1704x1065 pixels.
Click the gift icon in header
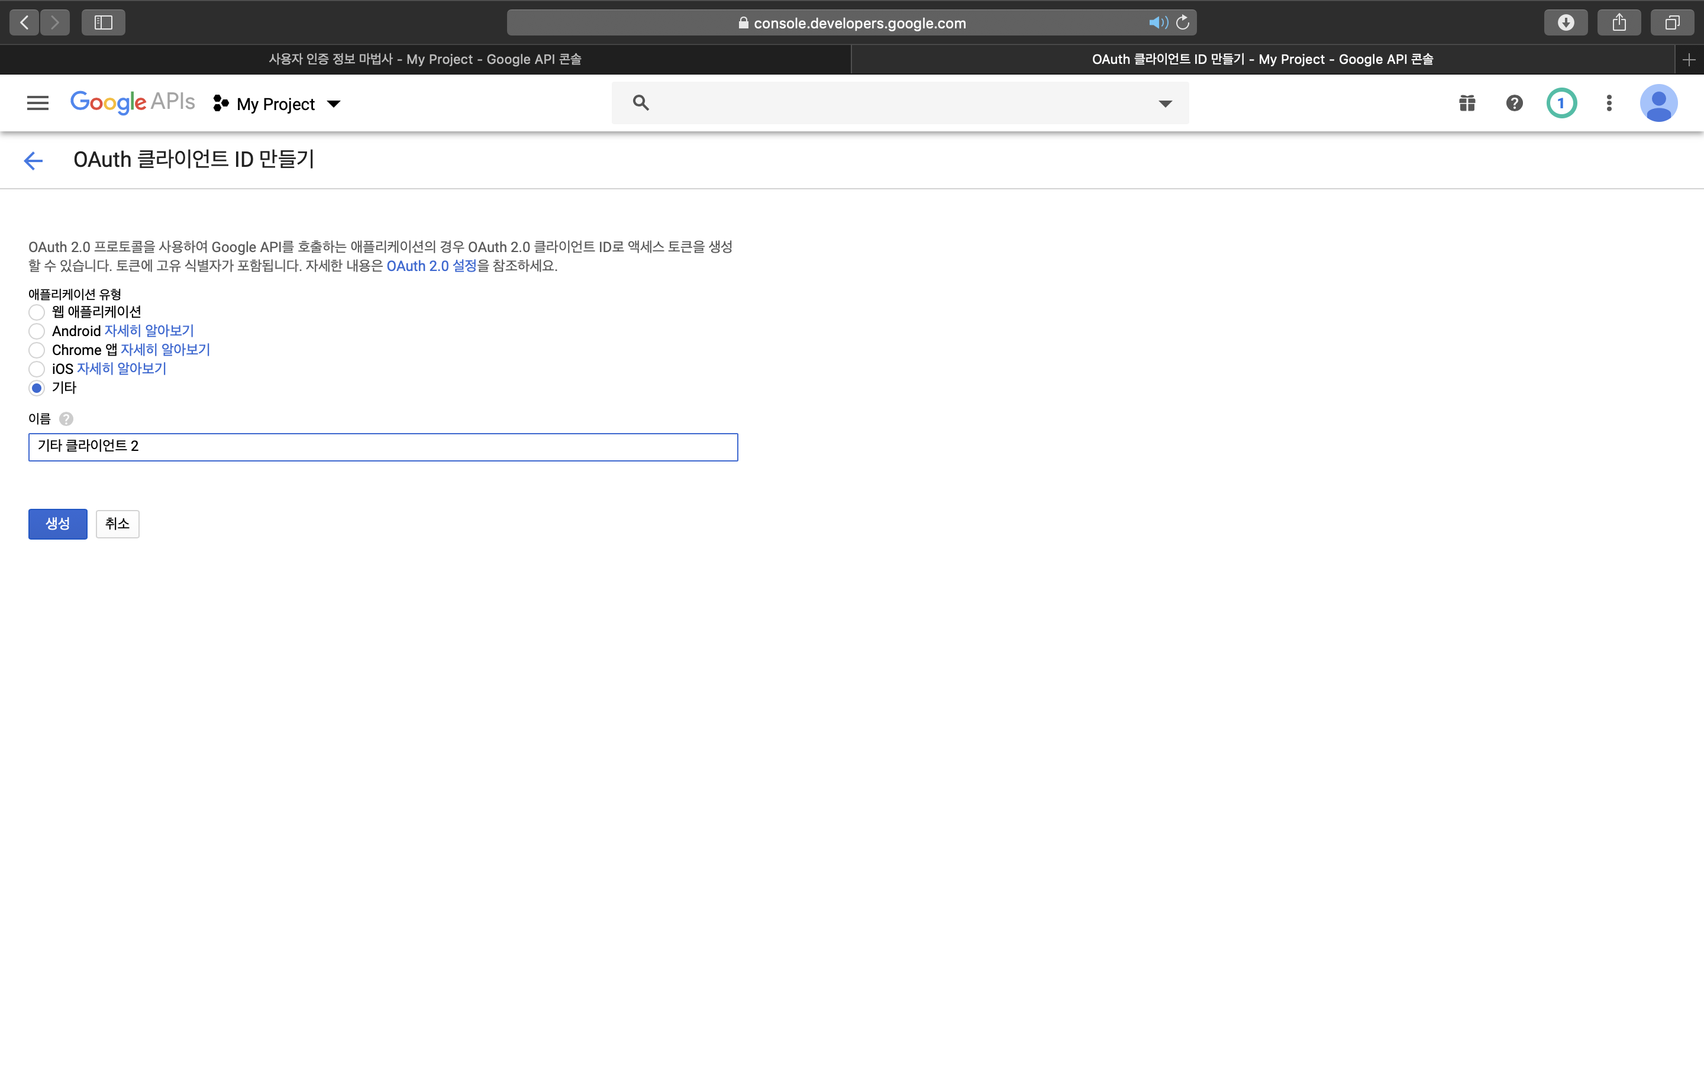[x=1467, y=104]
